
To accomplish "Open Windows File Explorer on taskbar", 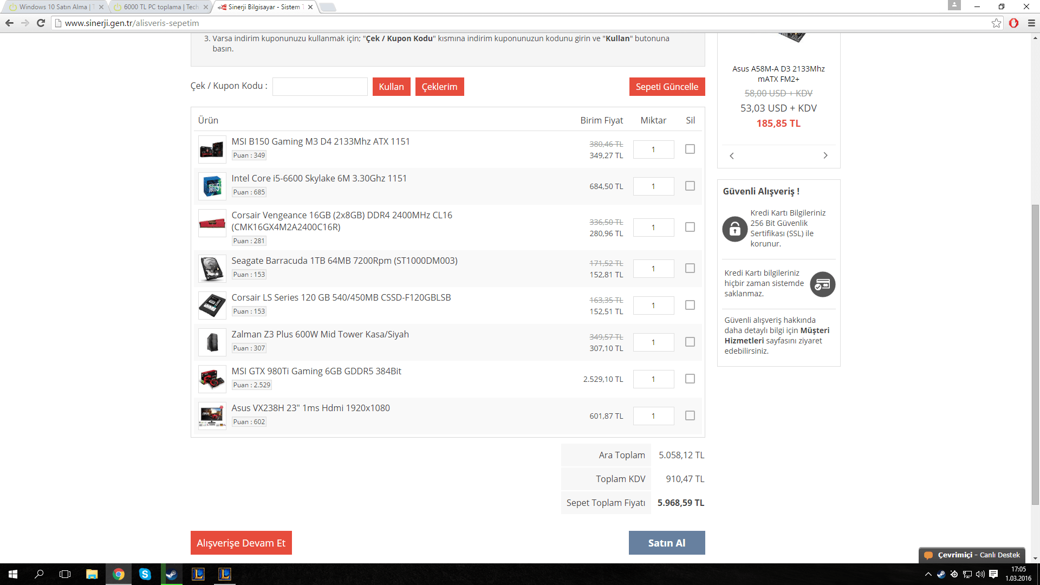I will click(x=92, y=574).
